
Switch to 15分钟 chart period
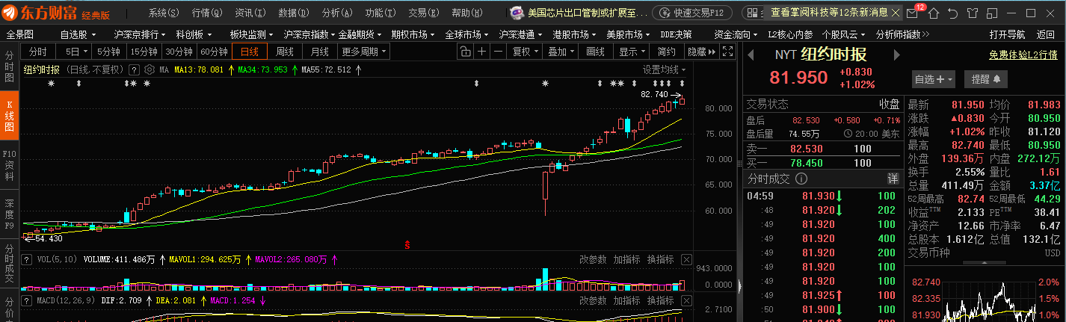point(144,52)
